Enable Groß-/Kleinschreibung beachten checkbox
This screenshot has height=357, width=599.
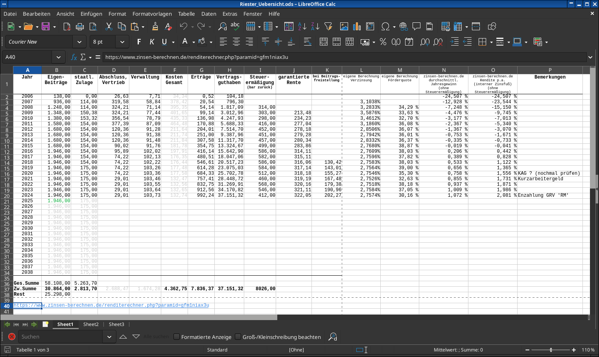pyautogui.click(x=238, y=337)
